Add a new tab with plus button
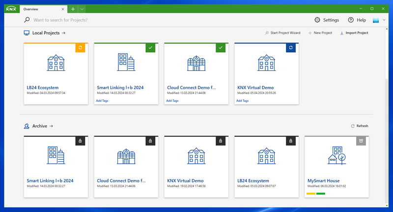 pyautogui.click(x=73, y=9)
